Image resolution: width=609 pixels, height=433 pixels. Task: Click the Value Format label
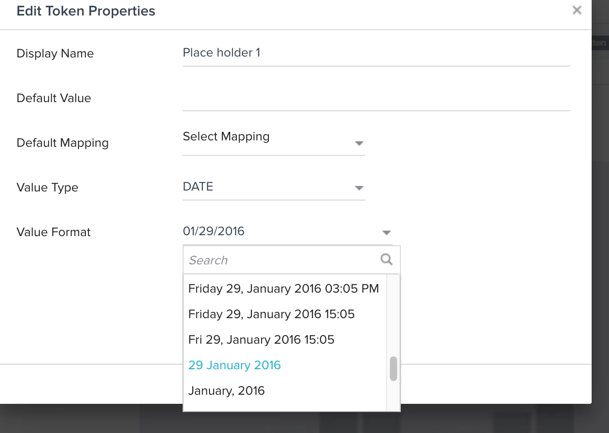tap(54, 232)
